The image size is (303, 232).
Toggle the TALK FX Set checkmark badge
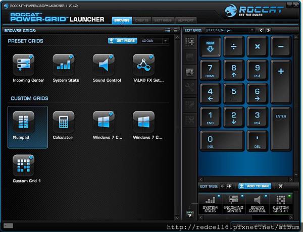pyautogui.click(x=151, y=56)
